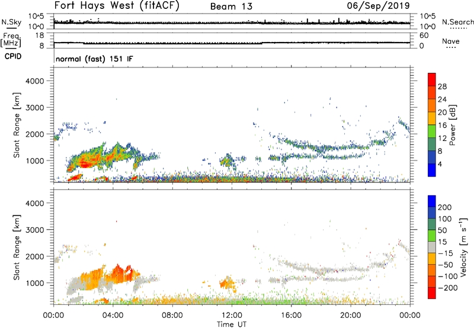Click the red top segment of power color bar
The height and width of the screenshot is (328, 474).
432,79
